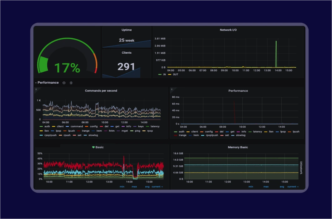The image size is (332, 219).
Task: Click the info icon on the Performance latency panel
Action: point(172,89)
